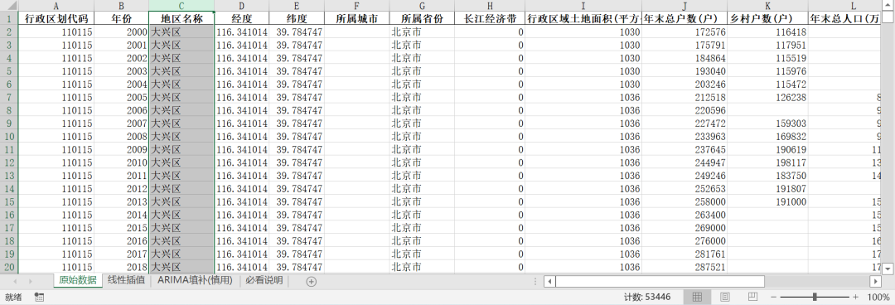Switch to Page Break Preview
Image resolution: width=895 pixels, height=305 pixels.
point(752,297)
